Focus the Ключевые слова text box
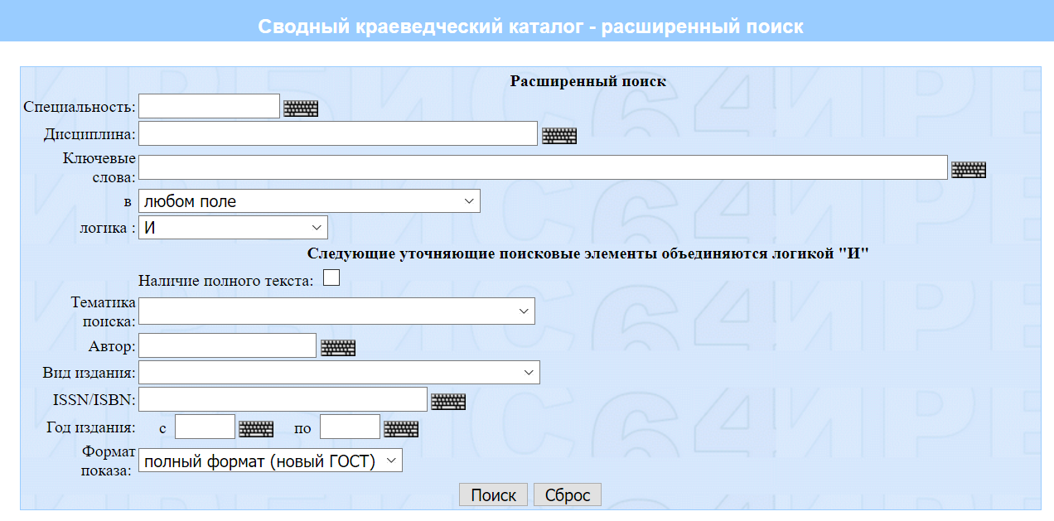 click(x=542, y=167)
